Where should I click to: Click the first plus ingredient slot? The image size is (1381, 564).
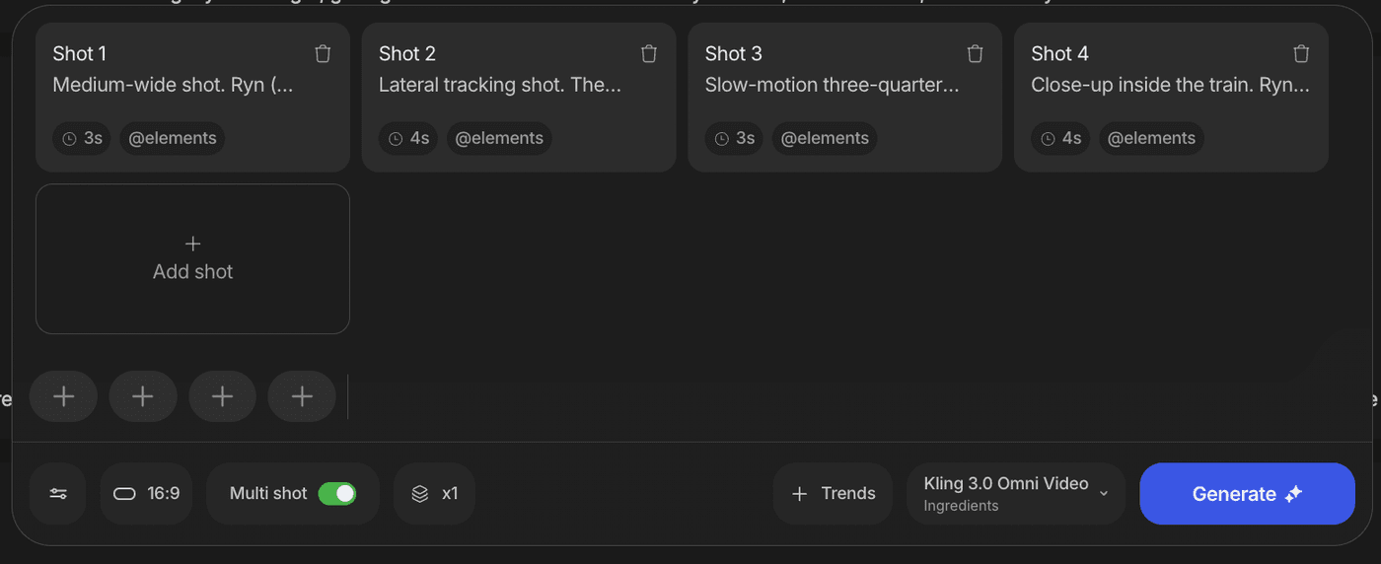click(x=64, y=396)
